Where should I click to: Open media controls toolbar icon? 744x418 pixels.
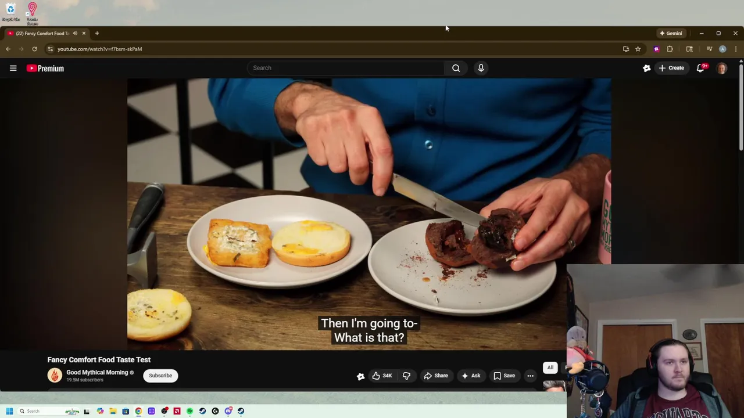(x=709, y=49)
